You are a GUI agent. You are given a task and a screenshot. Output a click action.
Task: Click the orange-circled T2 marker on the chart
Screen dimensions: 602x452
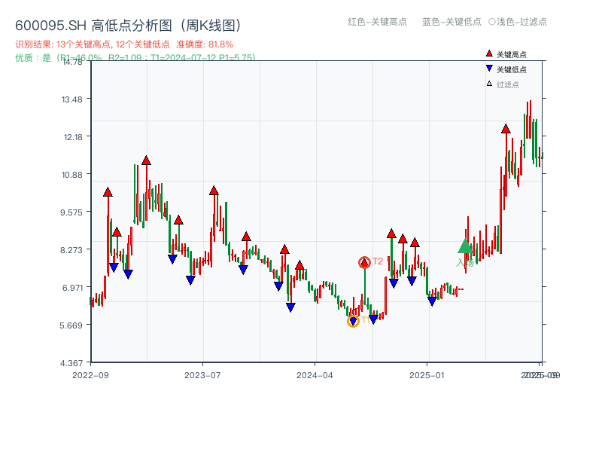(x=364, y=261)
